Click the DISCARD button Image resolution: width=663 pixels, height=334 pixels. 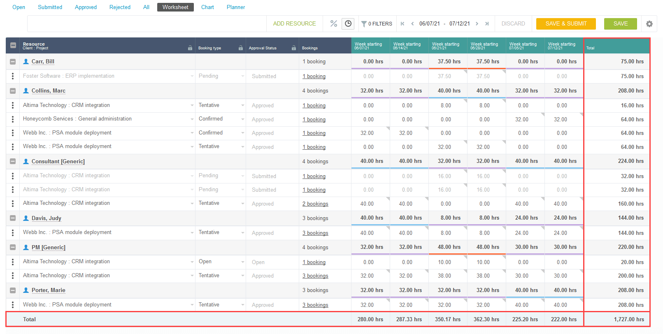tap(513, 23)
